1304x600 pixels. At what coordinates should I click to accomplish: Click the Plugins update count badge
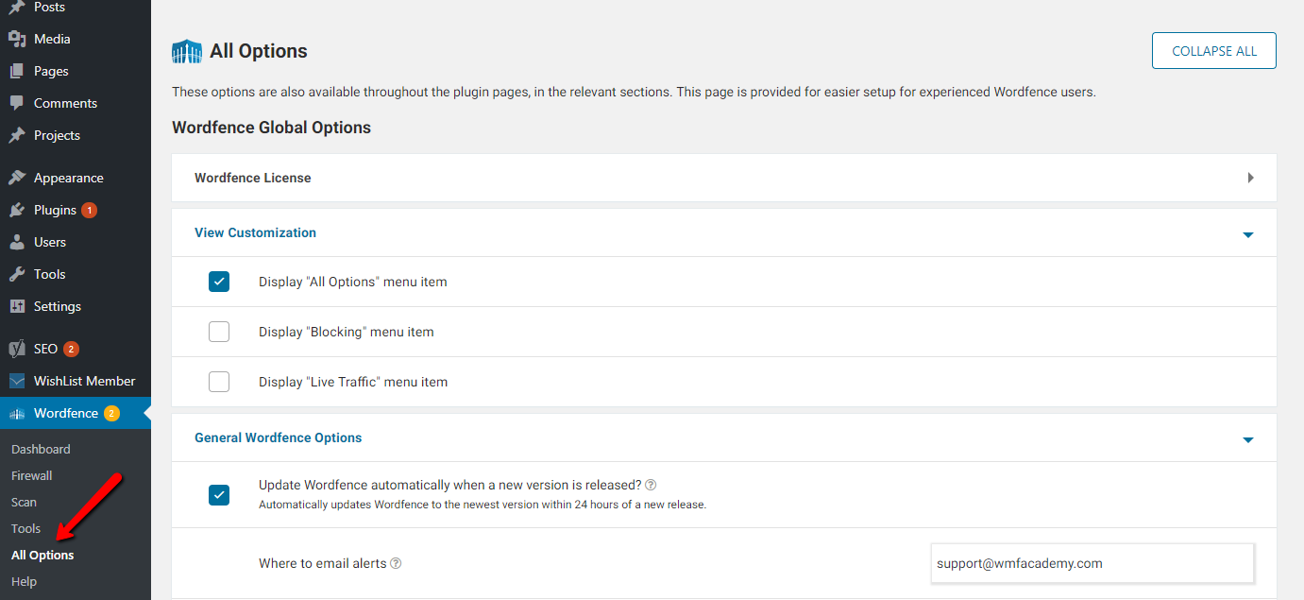point(89,210)
